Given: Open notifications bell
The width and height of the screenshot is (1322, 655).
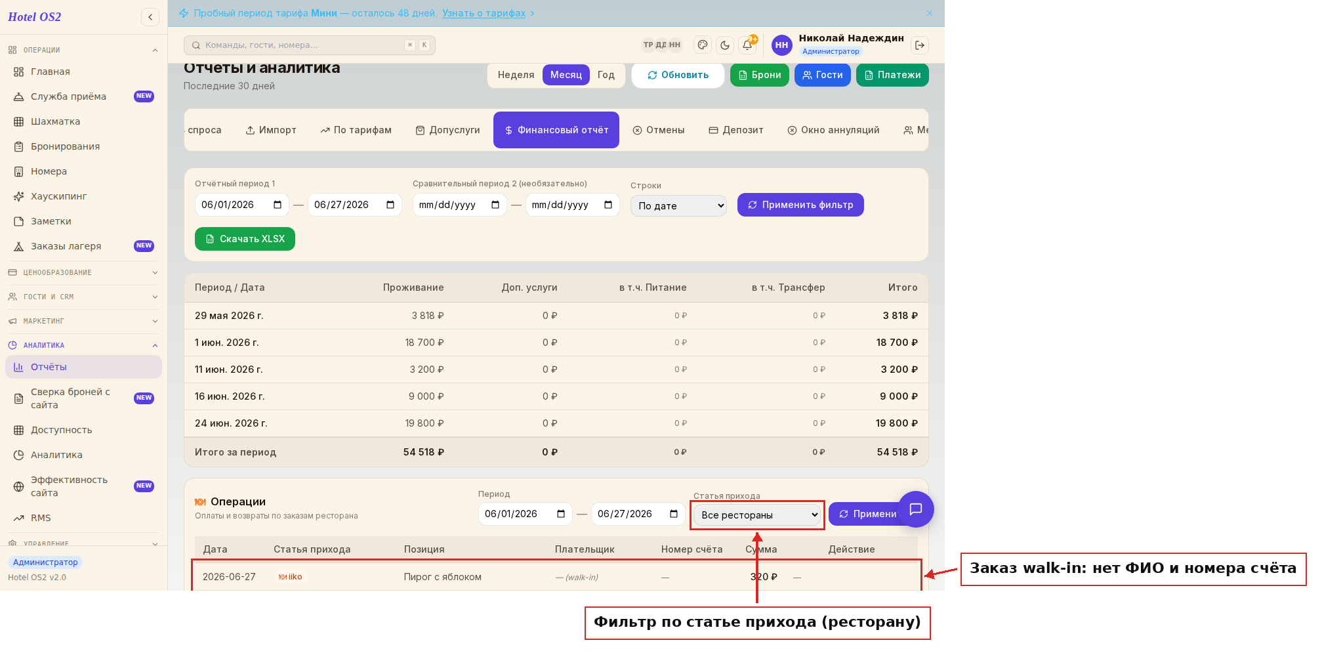Looking at the screenshot, I should click(747, 45).
